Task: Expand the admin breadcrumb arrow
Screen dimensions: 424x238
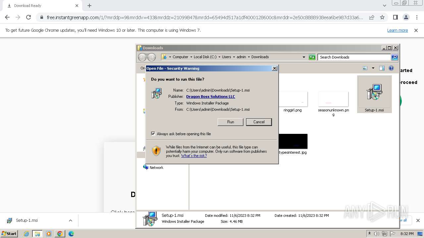Action: click(249, 57)
